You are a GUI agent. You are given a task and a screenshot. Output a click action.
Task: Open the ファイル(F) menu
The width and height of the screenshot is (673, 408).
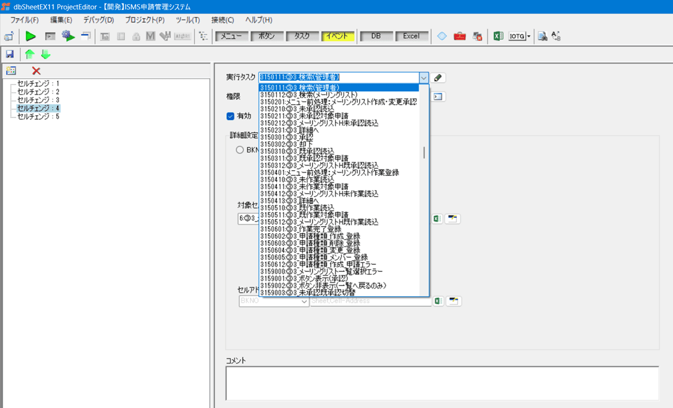24,20
